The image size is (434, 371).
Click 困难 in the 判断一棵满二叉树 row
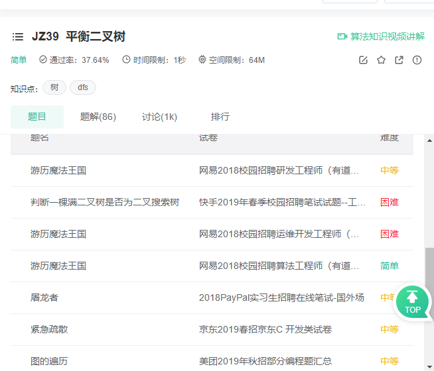[x=390, y=202]
